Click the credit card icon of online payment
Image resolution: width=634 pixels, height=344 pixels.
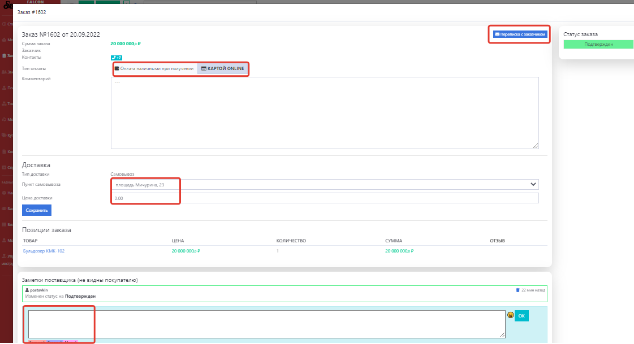point(204,68)
